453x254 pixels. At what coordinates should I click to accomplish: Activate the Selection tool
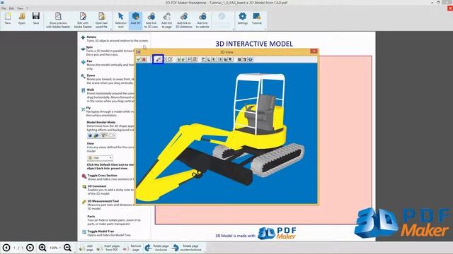tap(121, 20)
